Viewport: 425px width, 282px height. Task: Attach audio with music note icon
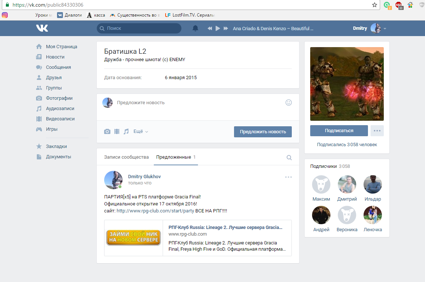[x=126, y=131]
